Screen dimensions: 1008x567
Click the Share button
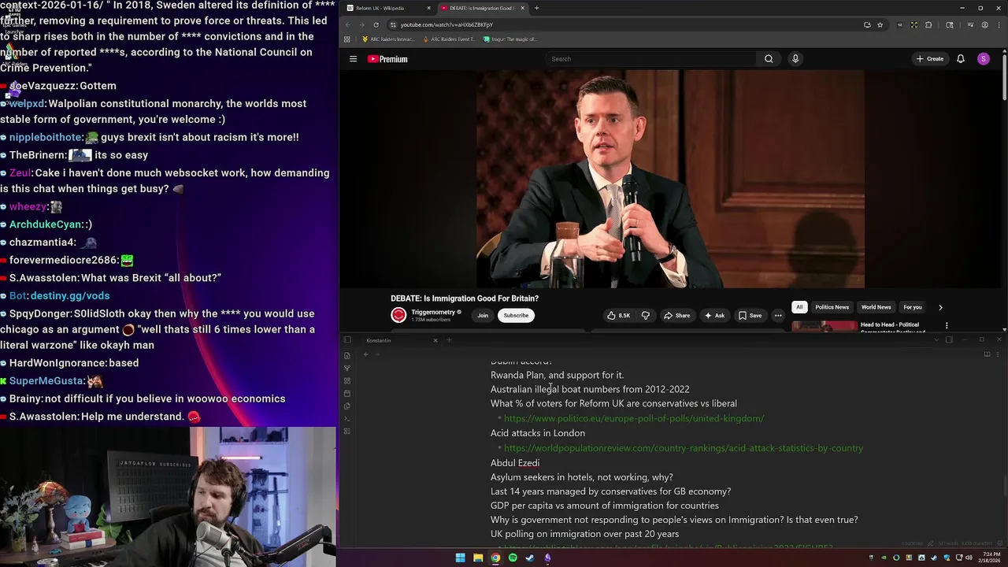tap(676, 315)
